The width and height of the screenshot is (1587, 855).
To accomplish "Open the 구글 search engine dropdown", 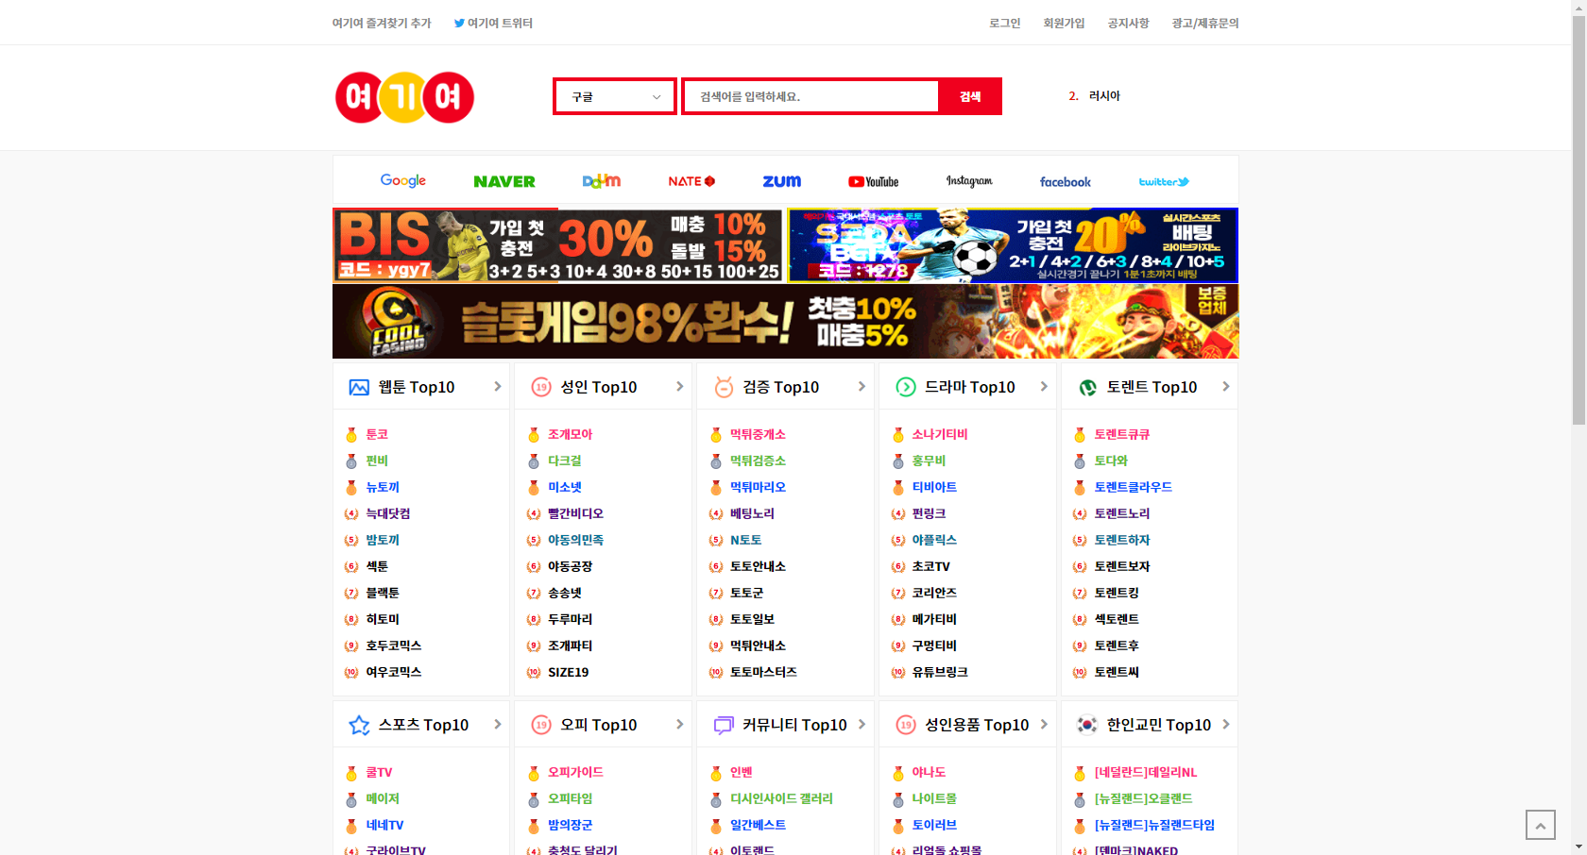I will (x=615, y=96).
